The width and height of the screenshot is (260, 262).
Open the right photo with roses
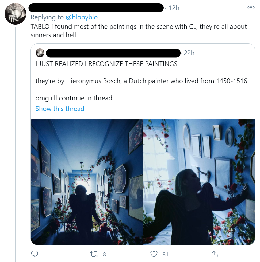coord(199,182)
